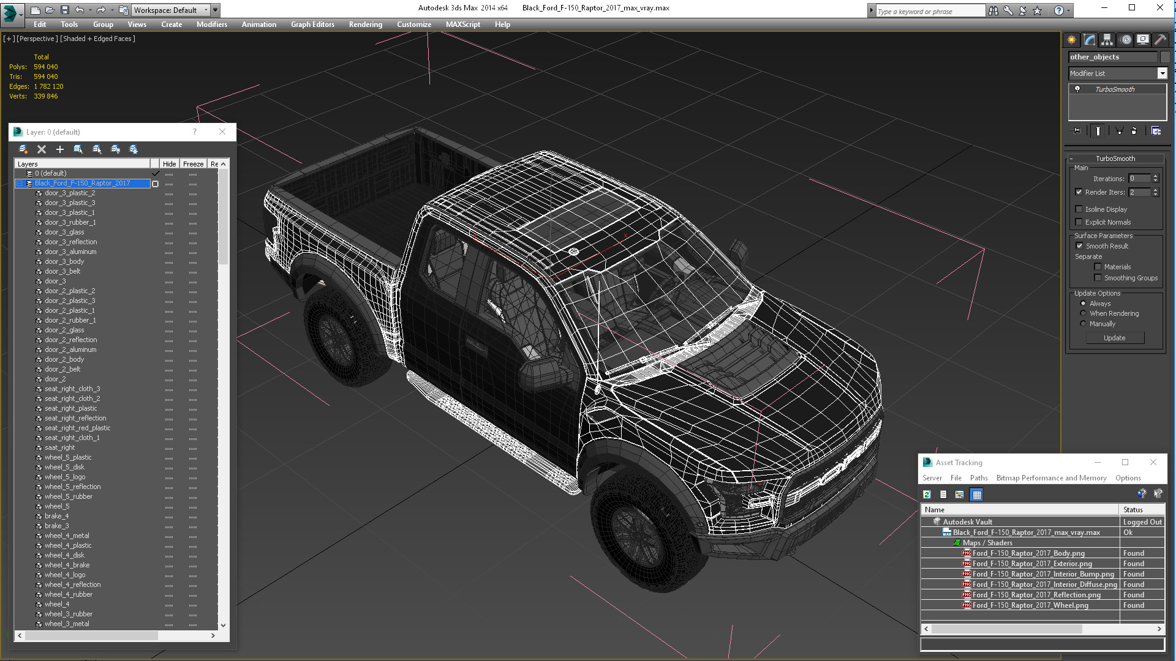Click the Hide column header

pyautogui.click(x=170, y=164)
